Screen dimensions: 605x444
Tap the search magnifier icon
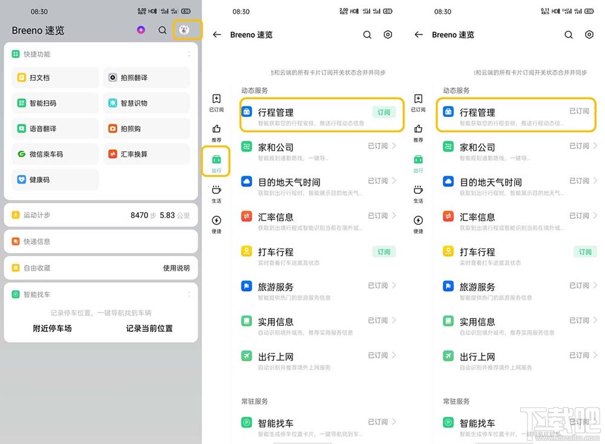pos(367,35)
